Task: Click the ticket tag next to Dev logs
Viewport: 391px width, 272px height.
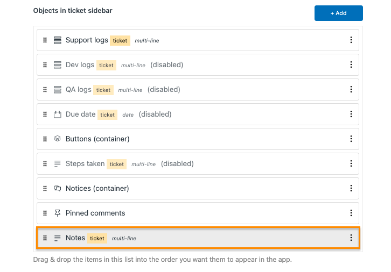Action: pyautogui.click(x=106, y=66)
